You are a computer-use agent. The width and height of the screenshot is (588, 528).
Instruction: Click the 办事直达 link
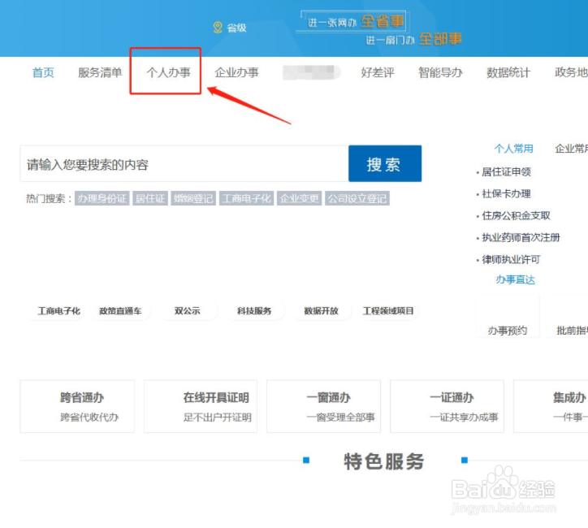pyautogui.click(x=515, y=280)
